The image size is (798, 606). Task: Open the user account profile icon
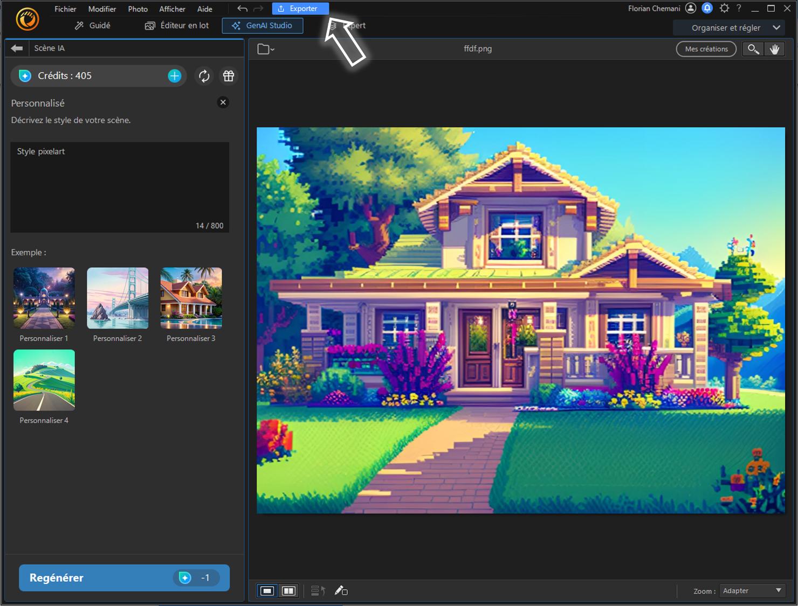point(691,8)
